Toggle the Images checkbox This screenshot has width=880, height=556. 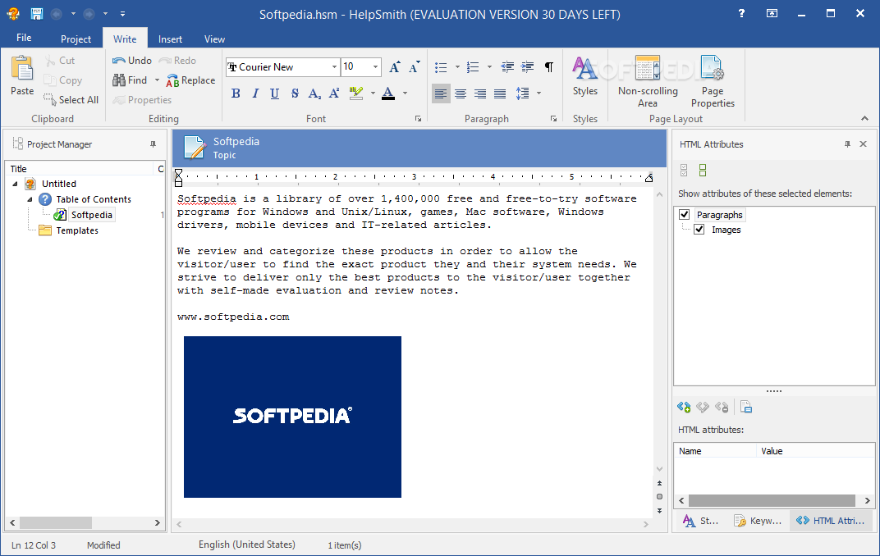[x=699, y=230]
